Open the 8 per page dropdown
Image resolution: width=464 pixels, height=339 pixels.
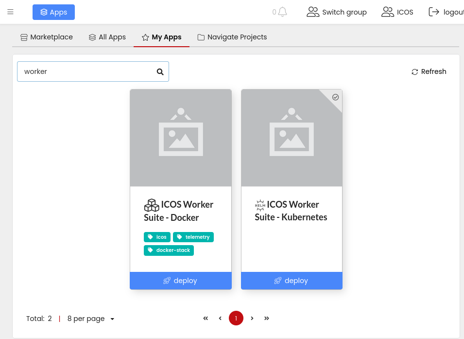pyautogui.click(x=91, y=319)
